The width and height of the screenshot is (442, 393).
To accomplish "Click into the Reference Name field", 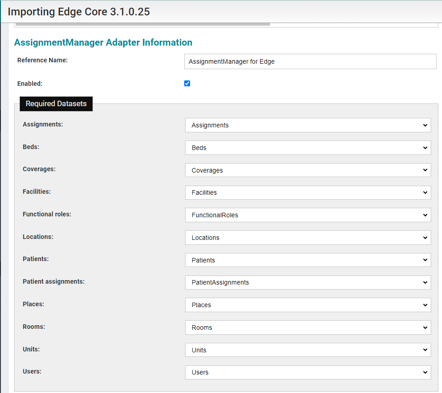I will (x=310, y=61).
